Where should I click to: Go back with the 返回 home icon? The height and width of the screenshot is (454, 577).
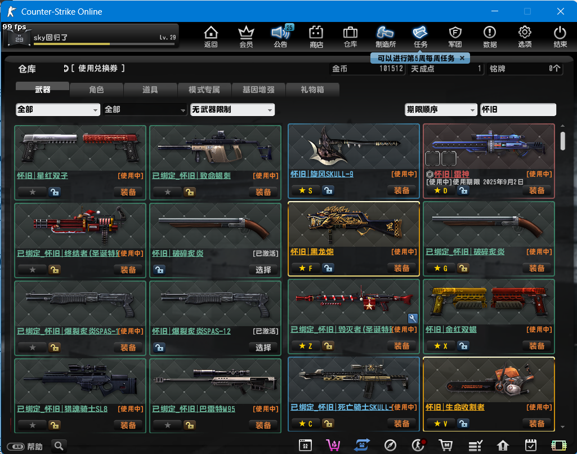pos(211,37)
